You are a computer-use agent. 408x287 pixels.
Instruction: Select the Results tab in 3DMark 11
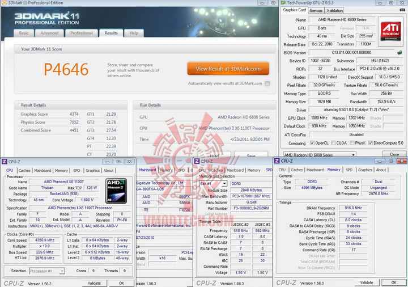(111, 33)
